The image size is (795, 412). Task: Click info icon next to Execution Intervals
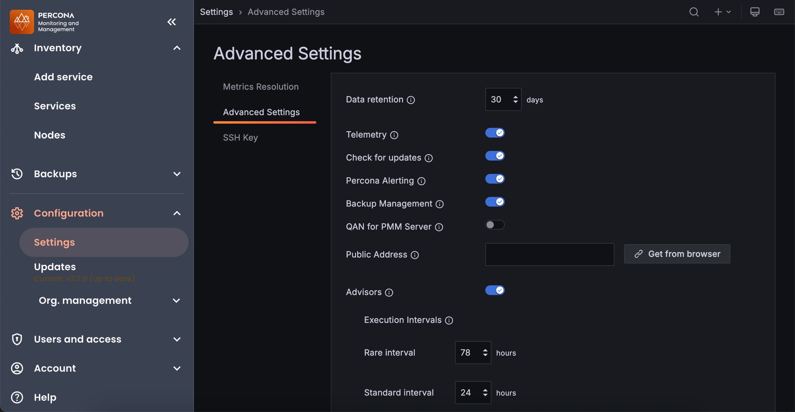point(449,320)
